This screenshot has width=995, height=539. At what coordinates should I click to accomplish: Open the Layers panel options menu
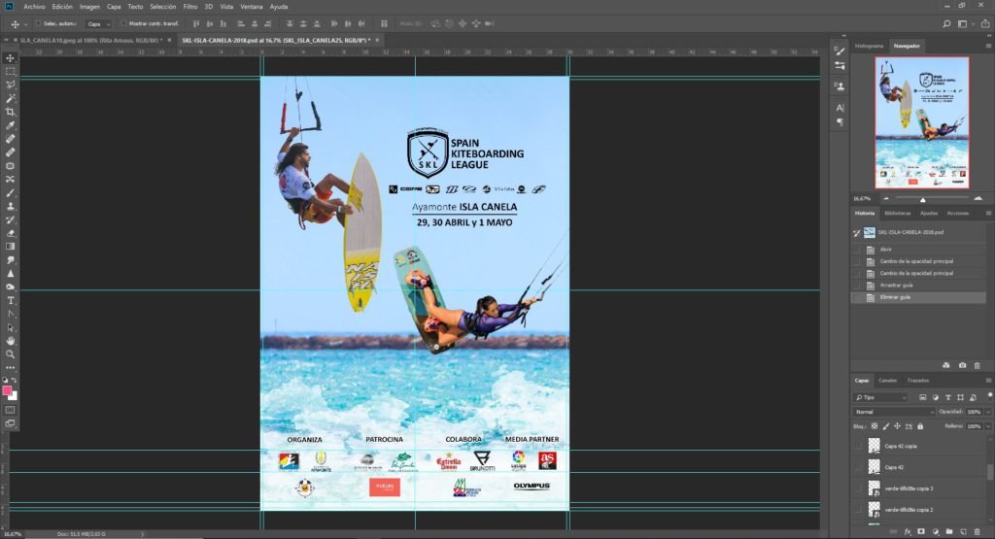(988, 381)
